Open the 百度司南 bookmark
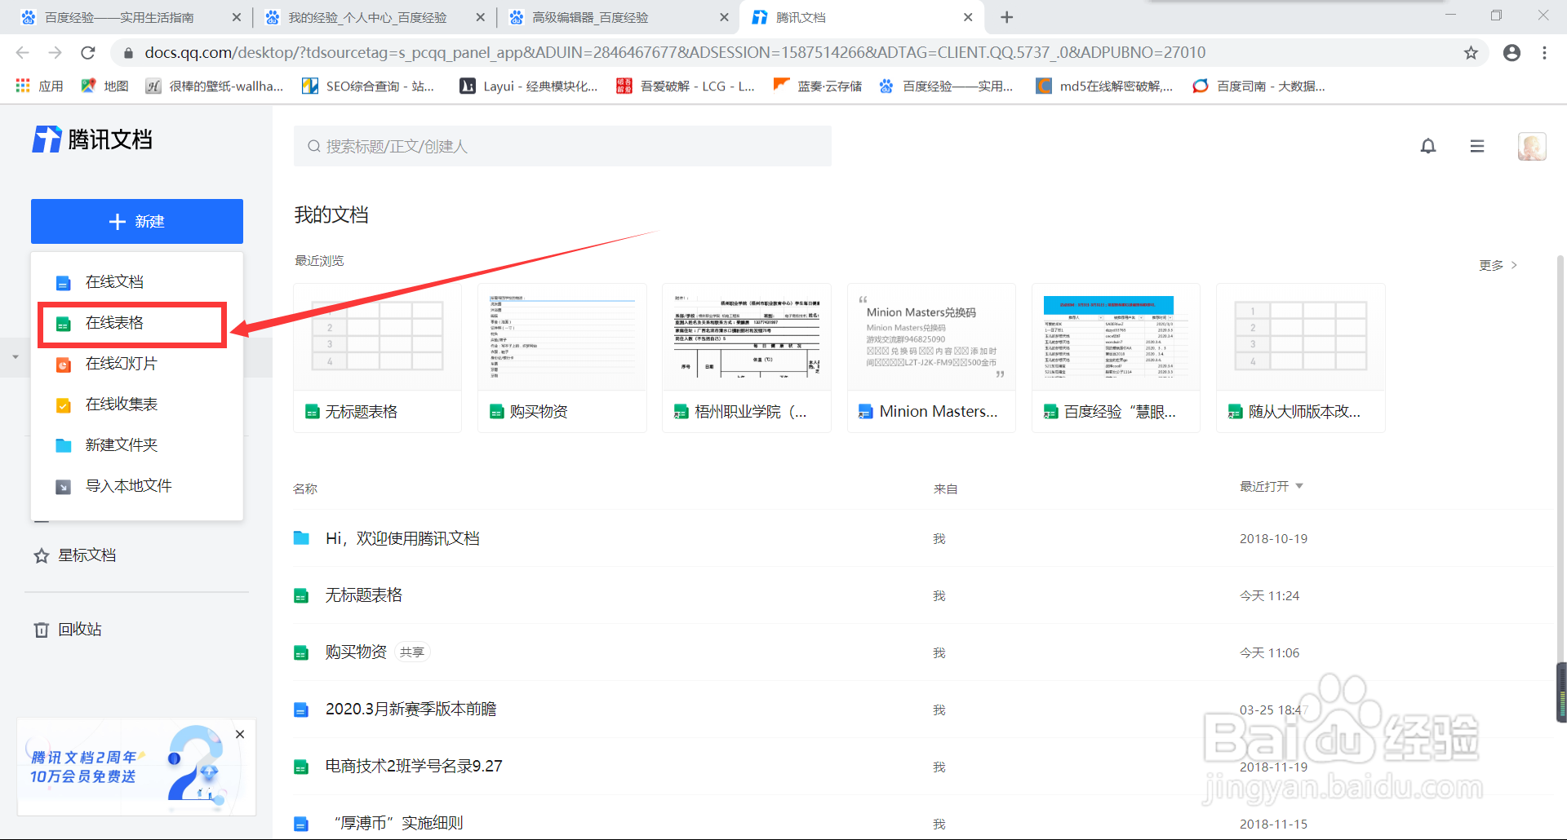 pos(1258,86)
